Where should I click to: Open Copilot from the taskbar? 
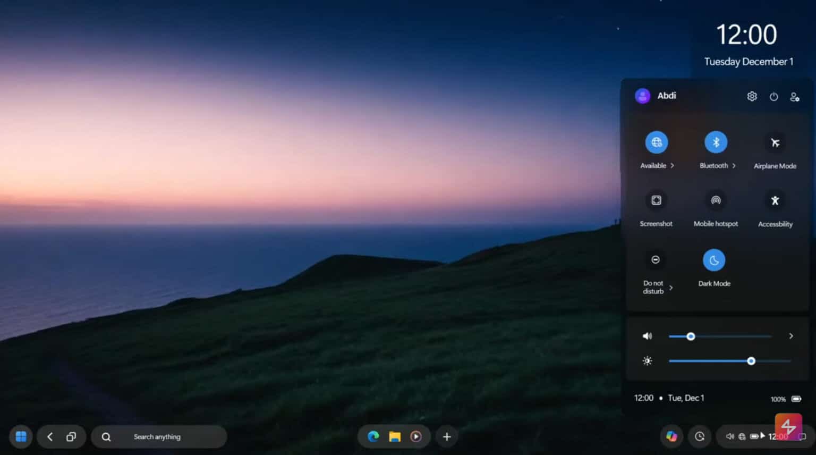coord(672,436)
